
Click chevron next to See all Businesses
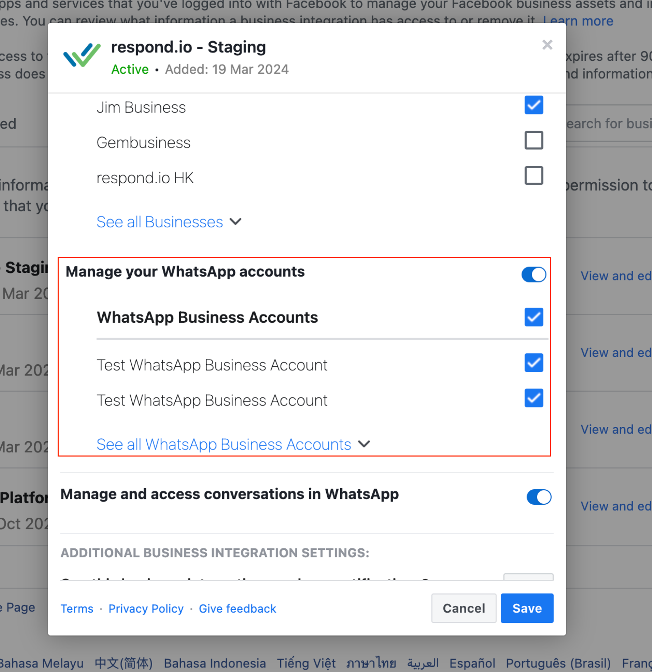236,221
